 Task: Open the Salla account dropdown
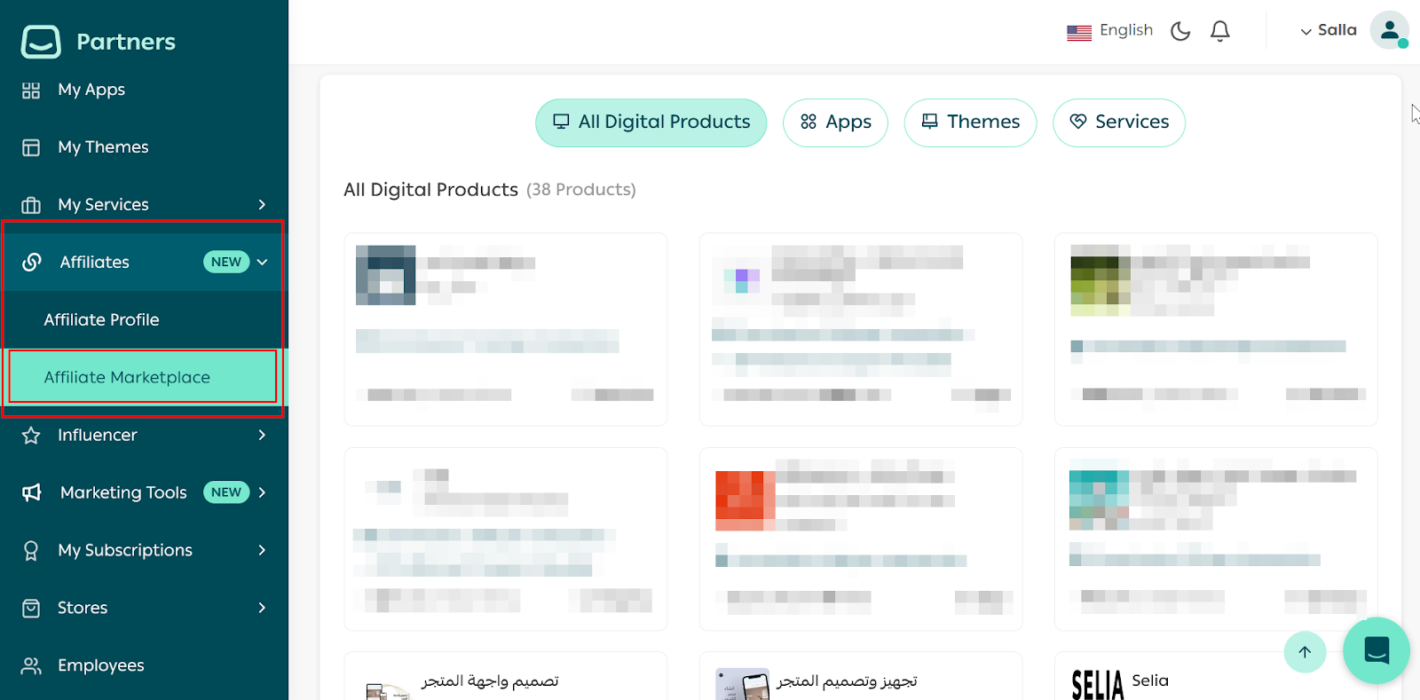pos(1328,30)
